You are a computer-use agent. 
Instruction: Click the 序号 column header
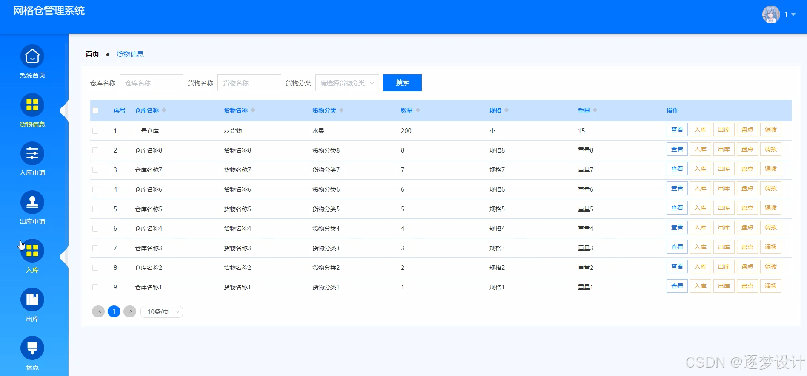point(120,110)
